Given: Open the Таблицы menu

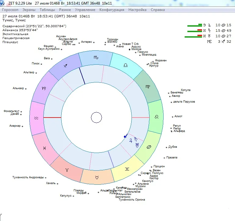Looking at the screenshot, I should [x=47, y=10].
